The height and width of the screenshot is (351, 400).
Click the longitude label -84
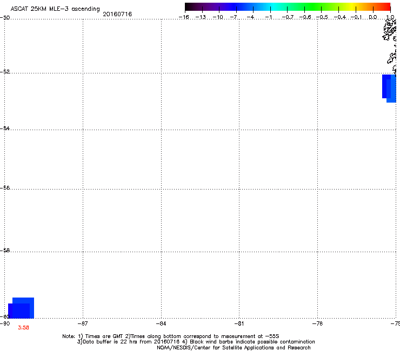point(161,323)
